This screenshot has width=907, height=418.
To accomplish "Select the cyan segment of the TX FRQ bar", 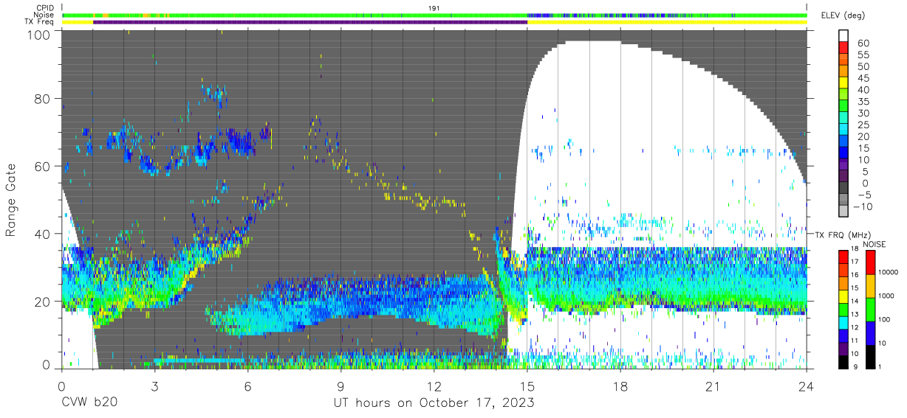I will tap(843, 322).
